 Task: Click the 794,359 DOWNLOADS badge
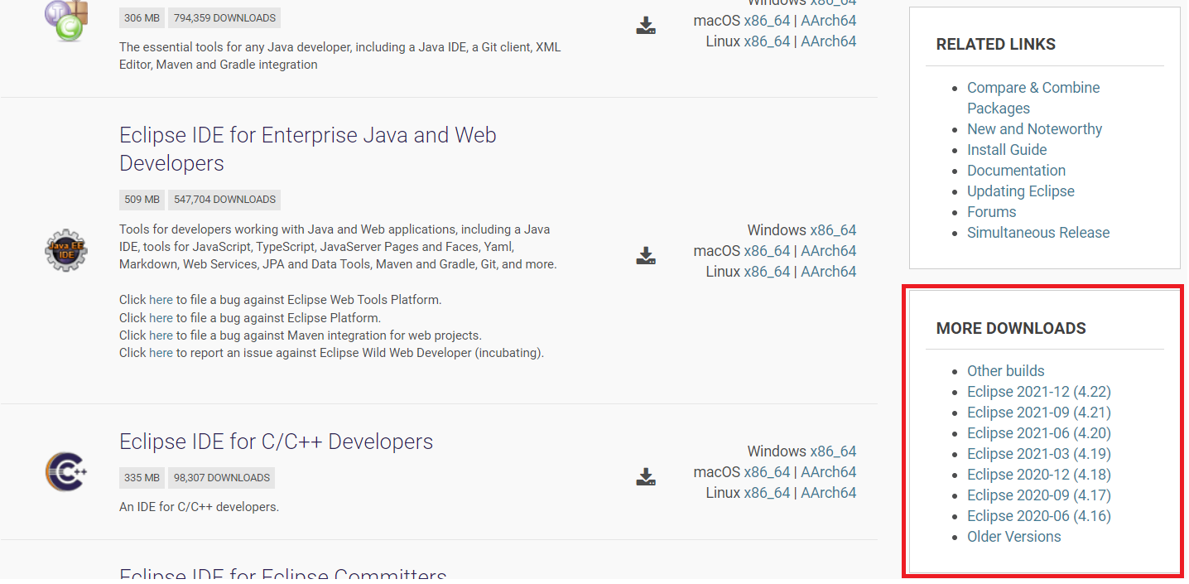point(224,17)
